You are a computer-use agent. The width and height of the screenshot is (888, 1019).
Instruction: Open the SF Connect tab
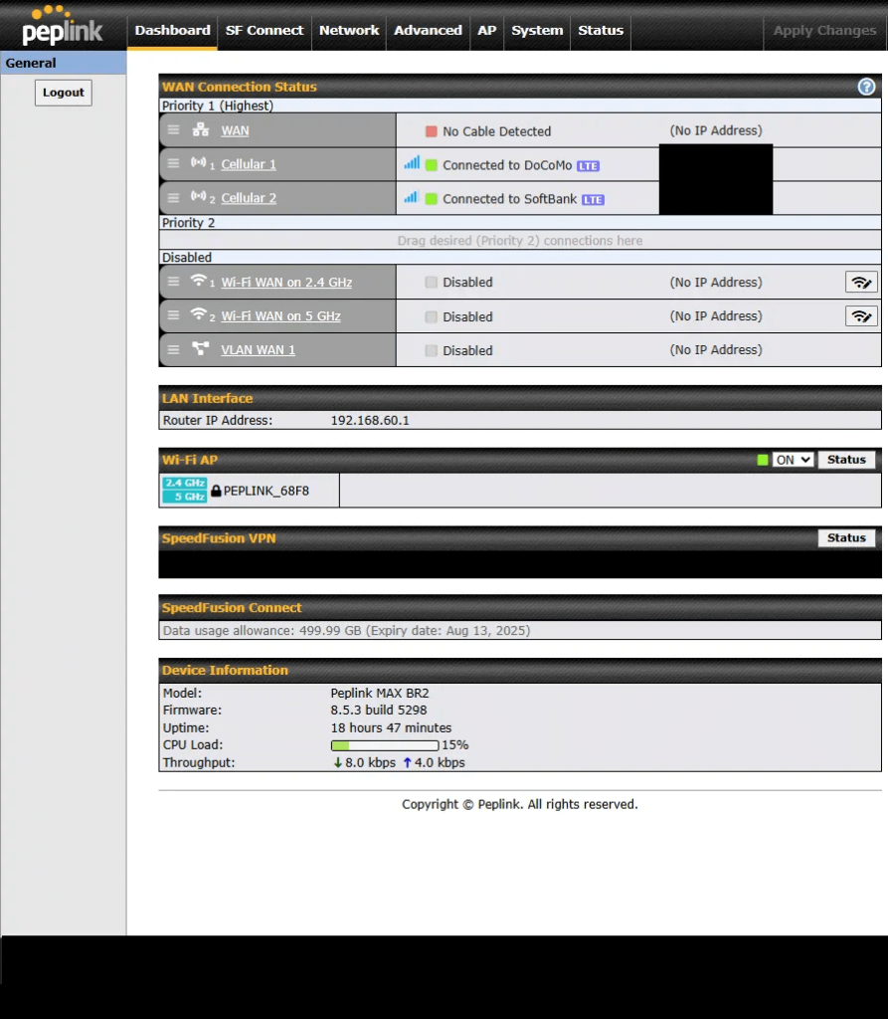point(265,30)
